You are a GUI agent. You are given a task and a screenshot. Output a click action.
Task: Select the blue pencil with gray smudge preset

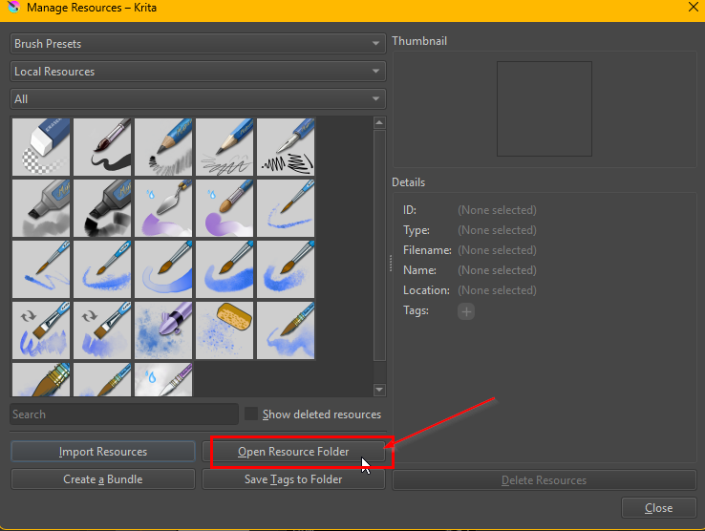tap(163, 147)
